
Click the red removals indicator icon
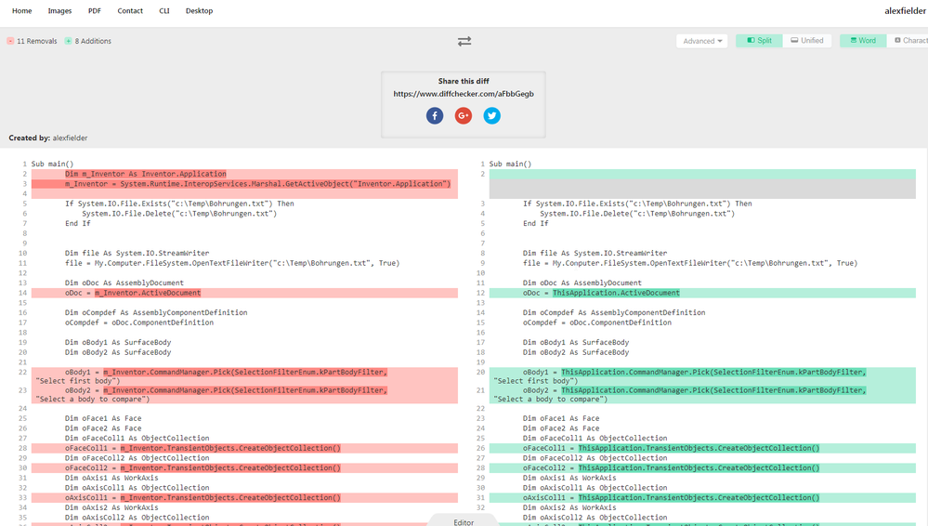coord(10,41)
